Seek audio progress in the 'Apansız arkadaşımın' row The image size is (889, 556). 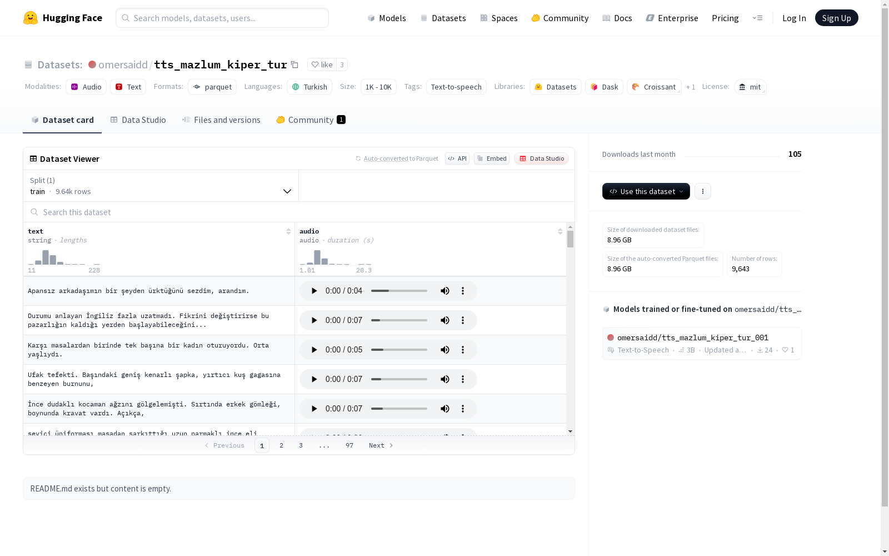pos(399,291)
